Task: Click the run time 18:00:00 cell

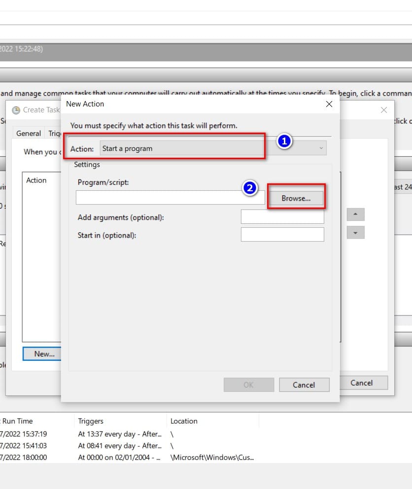Action: click(23, 457)
